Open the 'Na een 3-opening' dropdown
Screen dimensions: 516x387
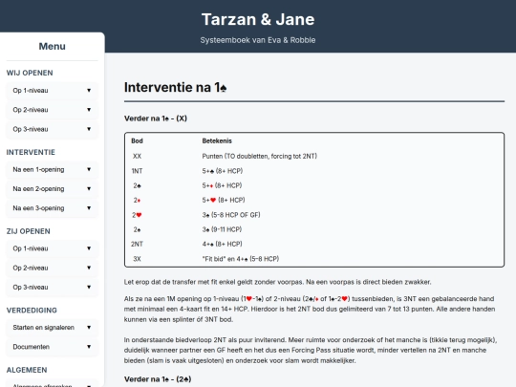point(52,208)
